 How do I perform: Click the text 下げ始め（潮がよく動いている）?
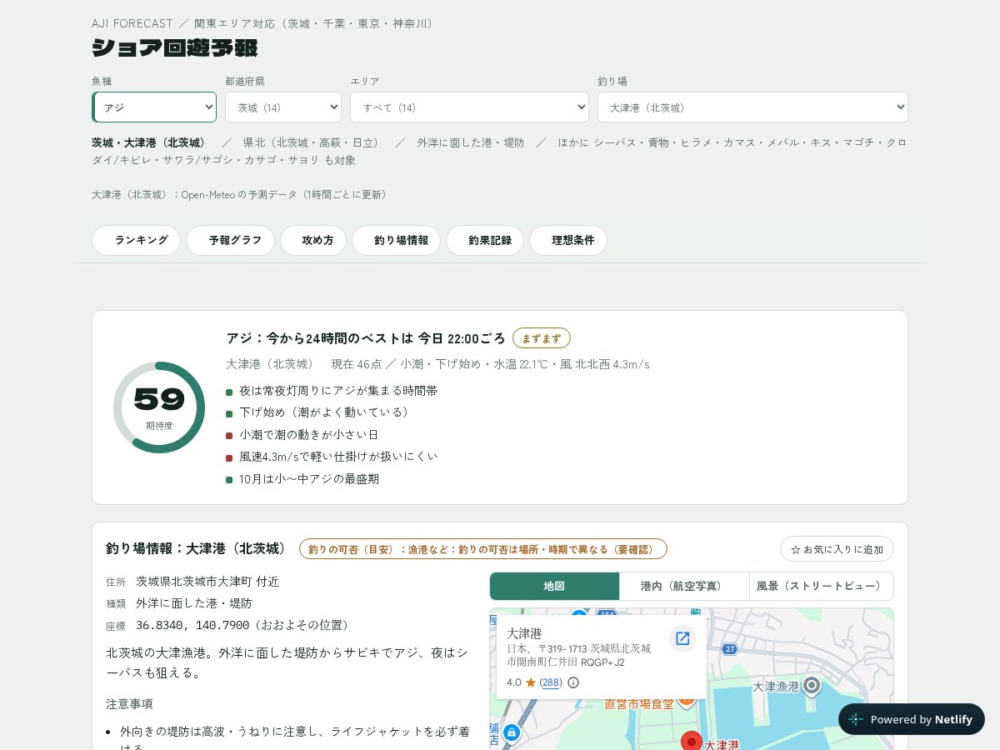point(327,412)
